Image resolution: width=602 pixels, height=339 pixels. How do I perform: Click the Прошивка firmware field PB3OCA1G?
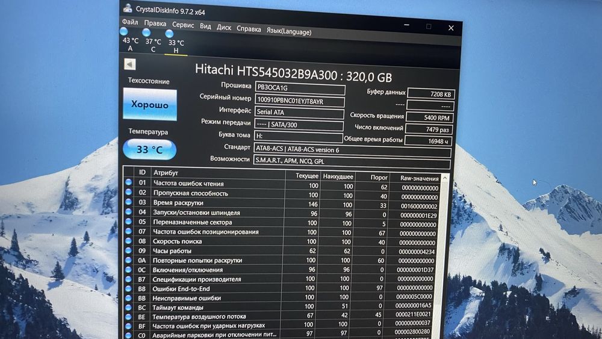click(x=300, y=89)
